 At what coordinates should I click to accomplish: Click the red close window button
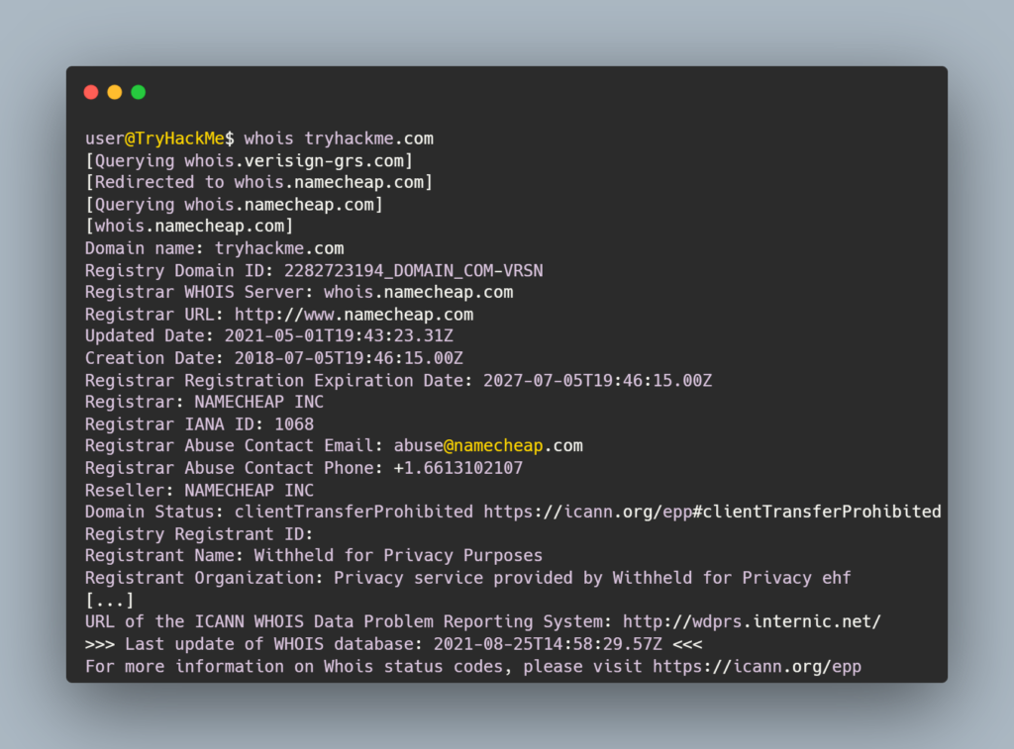point(91,92)
